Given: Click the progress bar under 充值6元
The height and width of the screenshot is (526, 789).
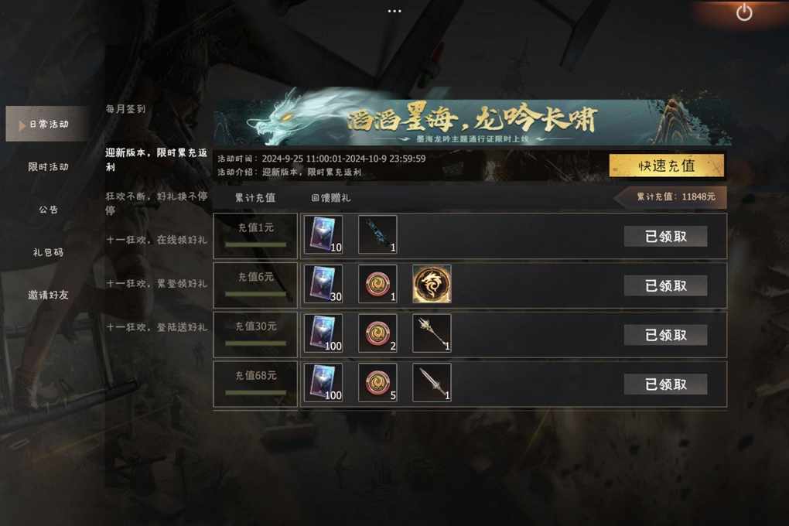Looking at the screenshot, I should click(255, 294).
